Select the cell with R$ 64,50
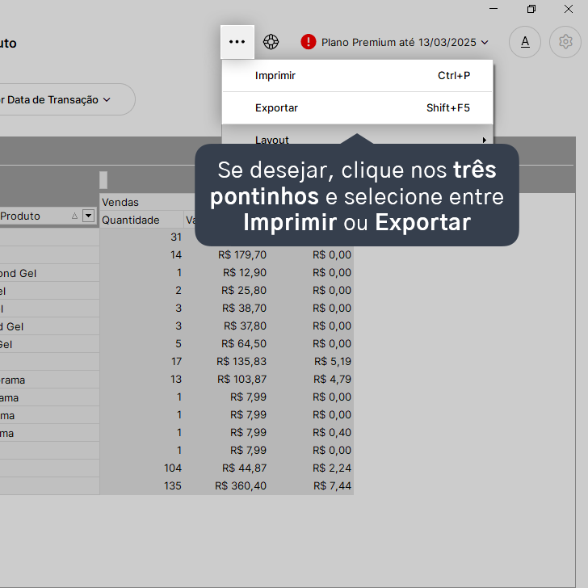588x588 pixels. (x=244, y=344)
